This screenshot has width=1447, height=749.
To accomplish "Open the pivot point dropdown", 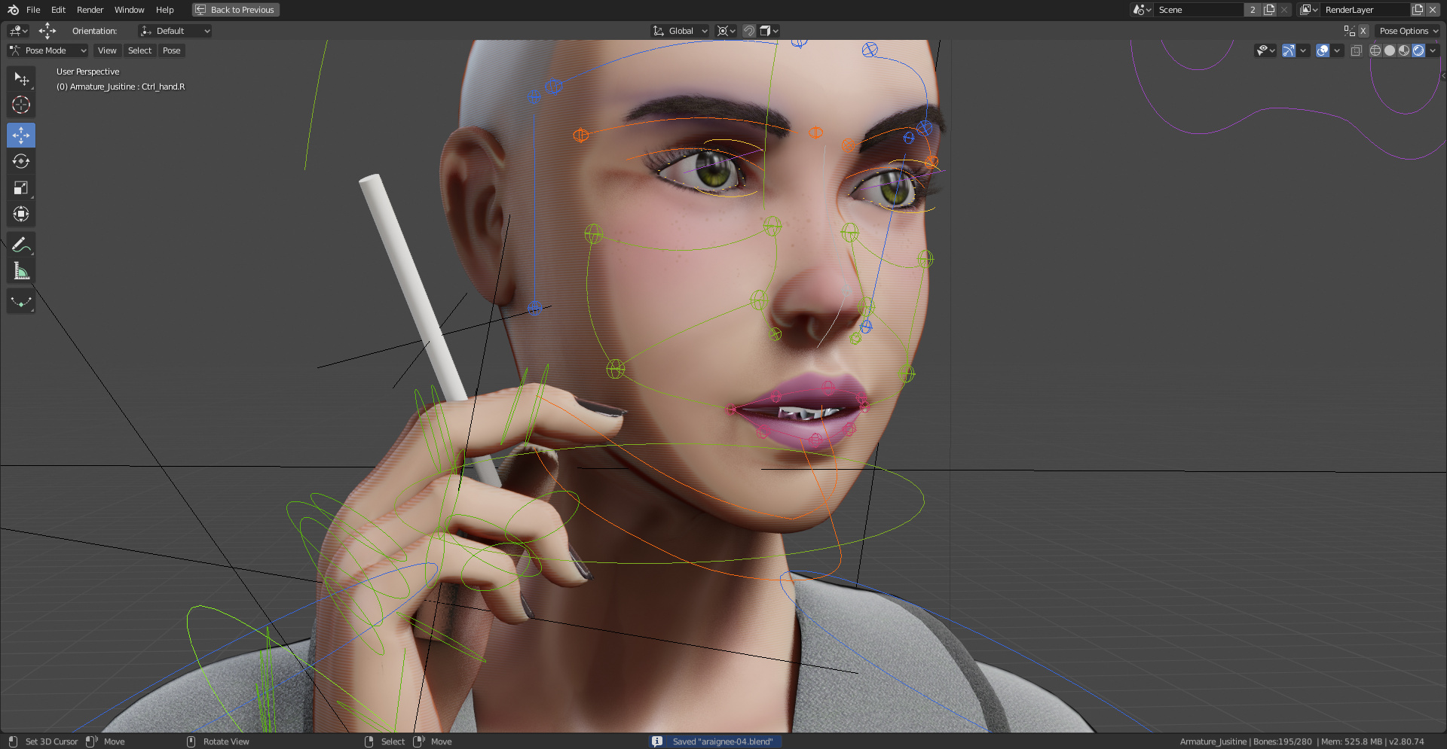I will pyautogui.click(x=727, y=31).
